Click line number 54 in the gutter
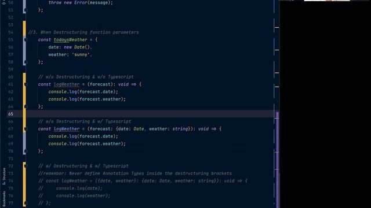Viewport: 371px width, 208px height. click(10, 32)
